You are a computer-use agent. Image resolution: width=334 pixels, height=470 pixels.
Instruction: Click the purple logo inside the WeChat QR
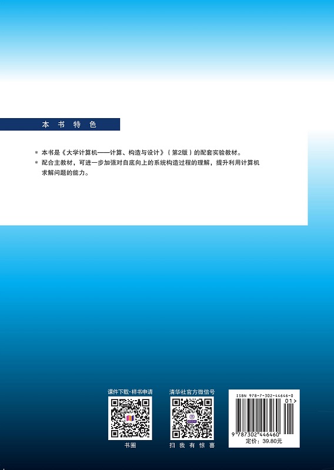[192, 418]
